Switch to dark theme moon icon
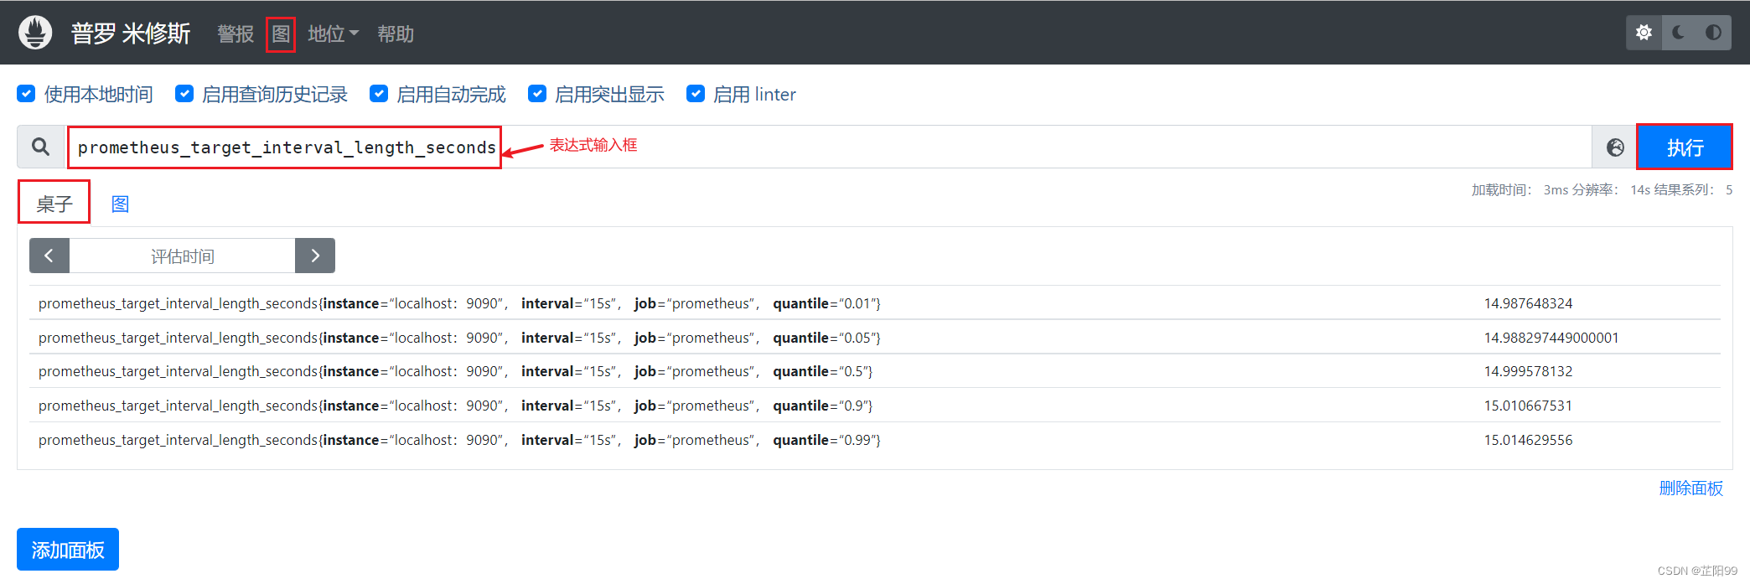This screenshot has height=584, width=1750. click(x=1679, y=33)
